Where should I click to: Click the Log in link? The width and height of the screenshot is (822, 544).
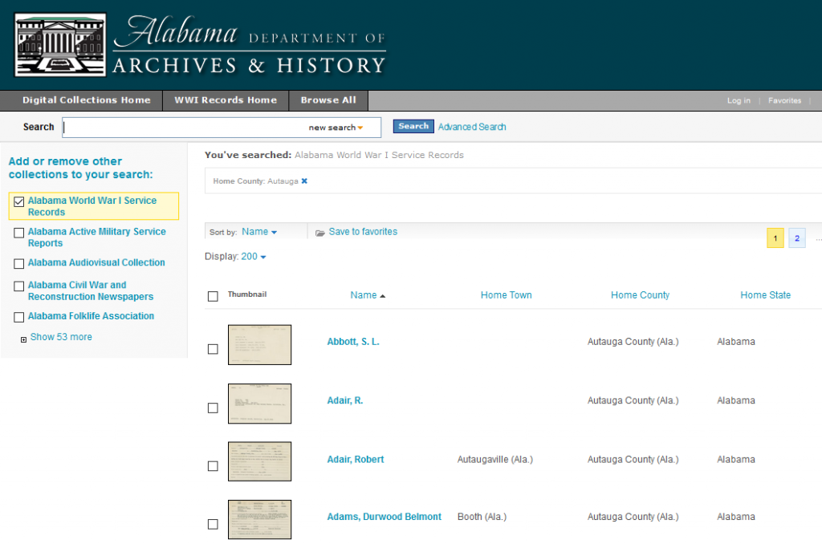click(739, 100)
